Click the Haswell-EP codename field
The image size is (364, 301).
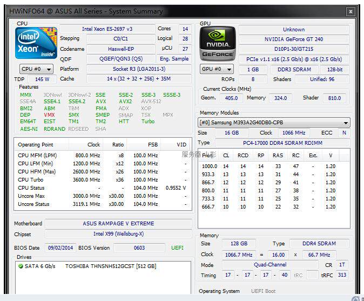[x=121, y=49]
